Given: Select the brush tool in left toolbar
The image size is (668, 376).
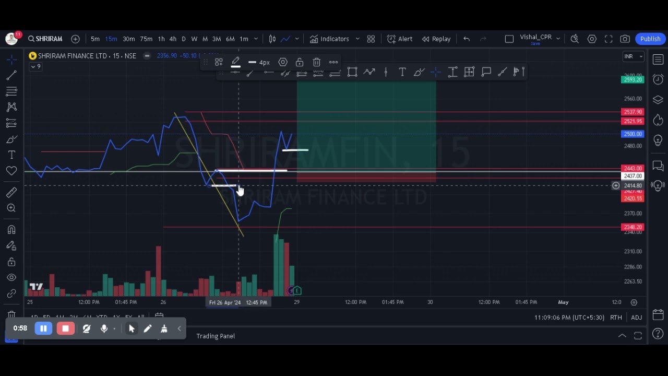Looking at the screenshot, I should tap(11, 139).
